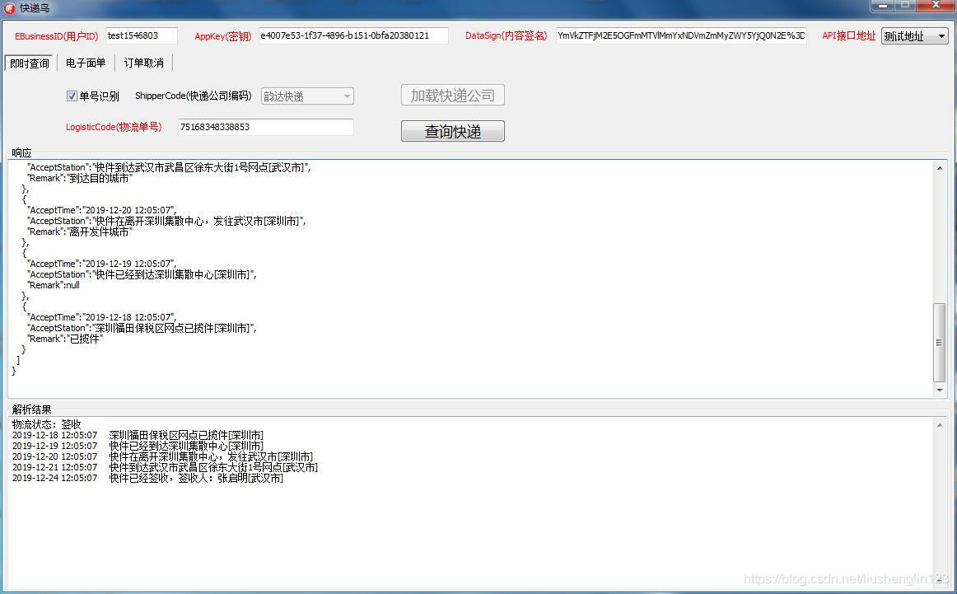Open the API接口地址 dropdown showing 测试地址
Image resolution: width=957 pixels, height=594 pixels.
click(x=914, y=36)
